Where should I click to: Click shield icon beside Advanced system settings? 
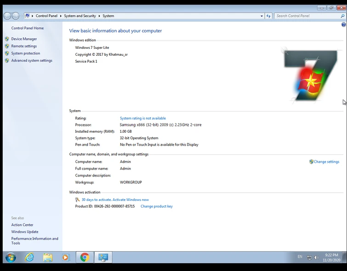pyautogui.click(x=7, y=60)
